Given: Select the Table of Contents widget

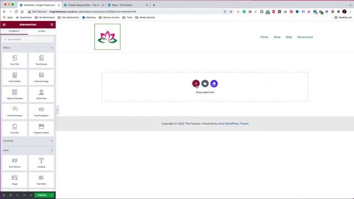Looking at the screenshot, I should tap(15, 95).
